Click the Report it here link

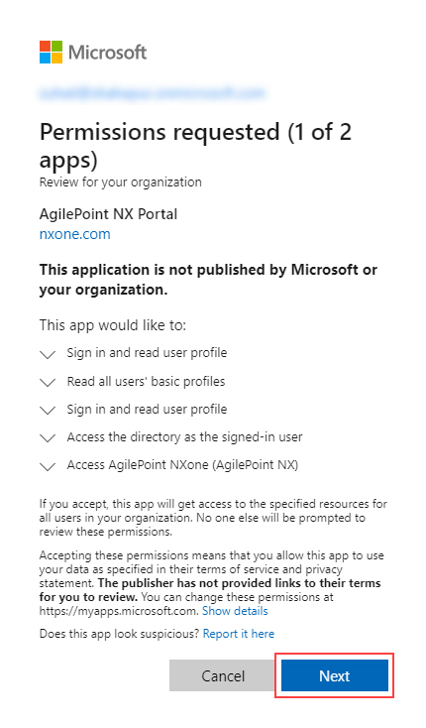pos(239,634)
